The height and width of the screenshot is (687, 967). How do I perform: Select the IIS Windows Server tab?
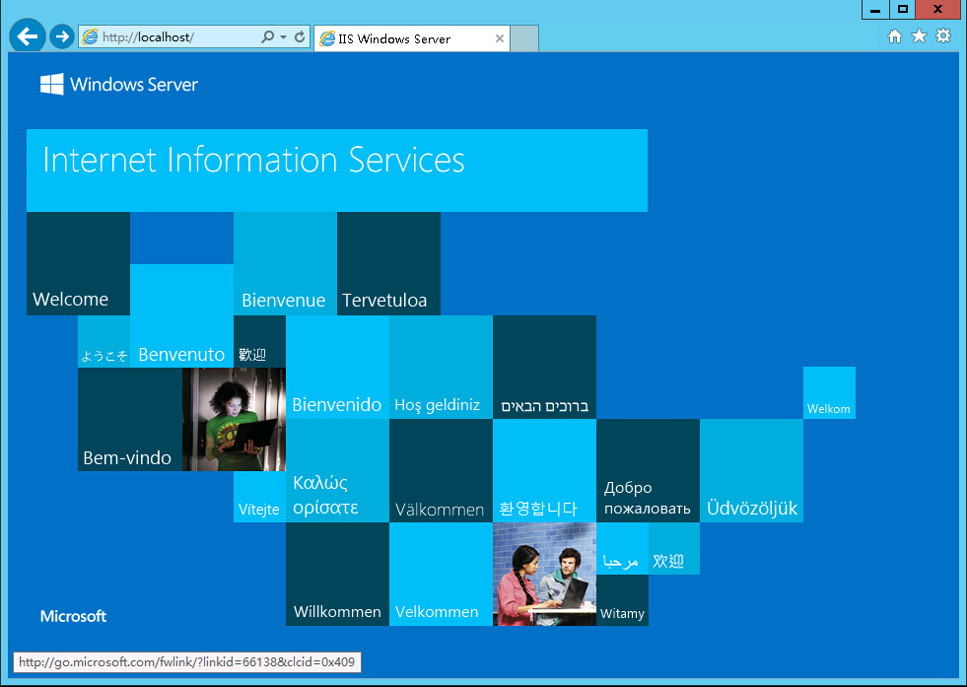(x=411, y=38)
